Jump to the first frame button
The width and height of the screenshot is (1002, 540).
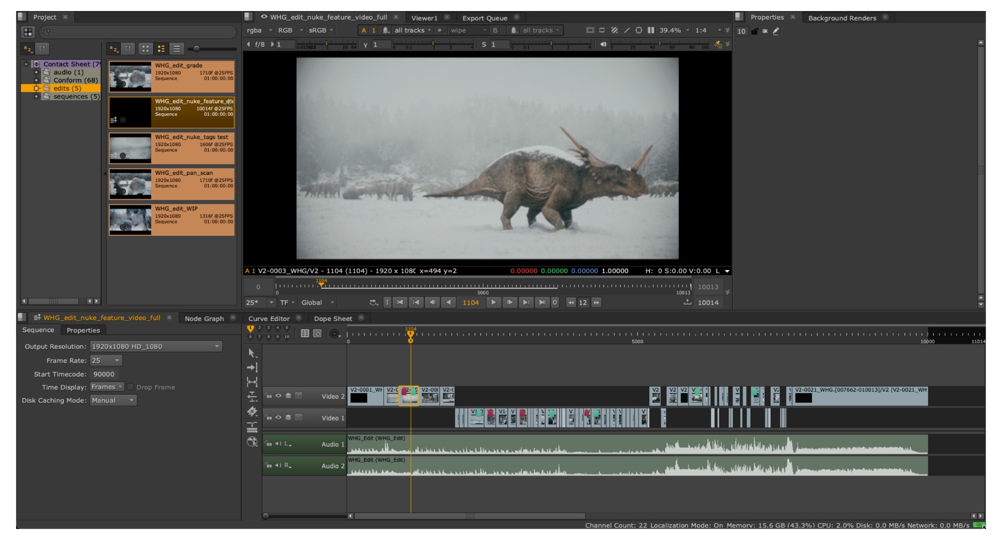pyautogui.click(x=400, y=303)
